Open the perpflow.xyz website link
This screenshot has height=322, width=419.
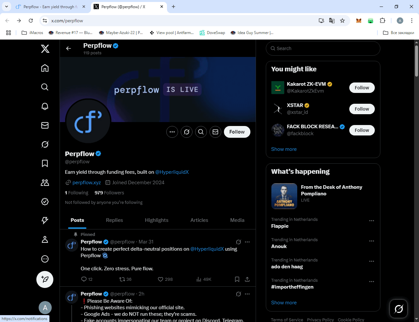(86, 183)
